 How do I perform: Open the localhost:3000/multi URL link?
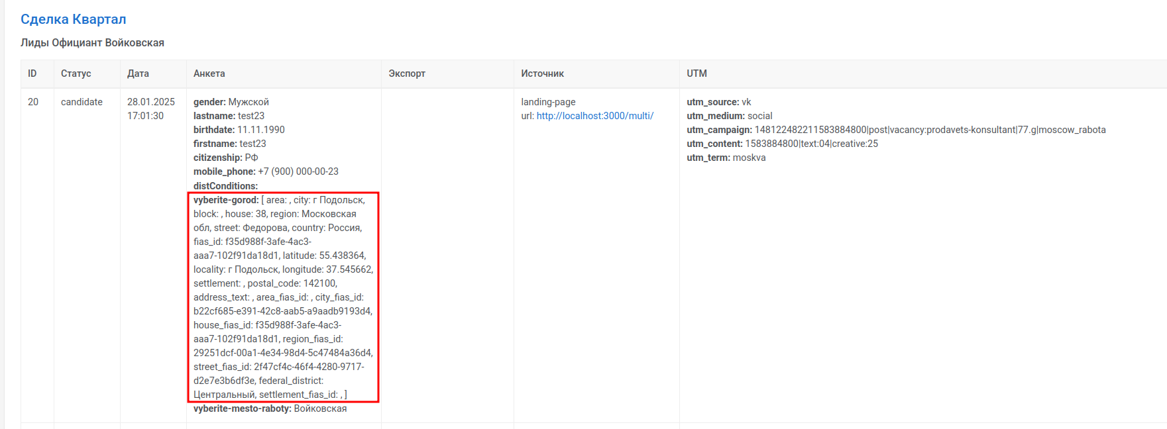click(x=594, y=116)
